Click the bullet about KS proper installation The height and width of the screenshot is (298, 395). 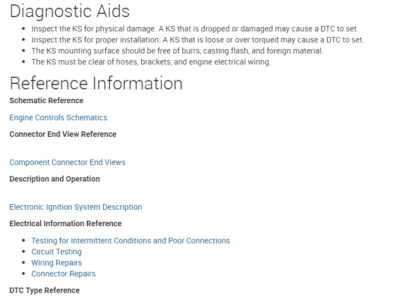(197, 40)
